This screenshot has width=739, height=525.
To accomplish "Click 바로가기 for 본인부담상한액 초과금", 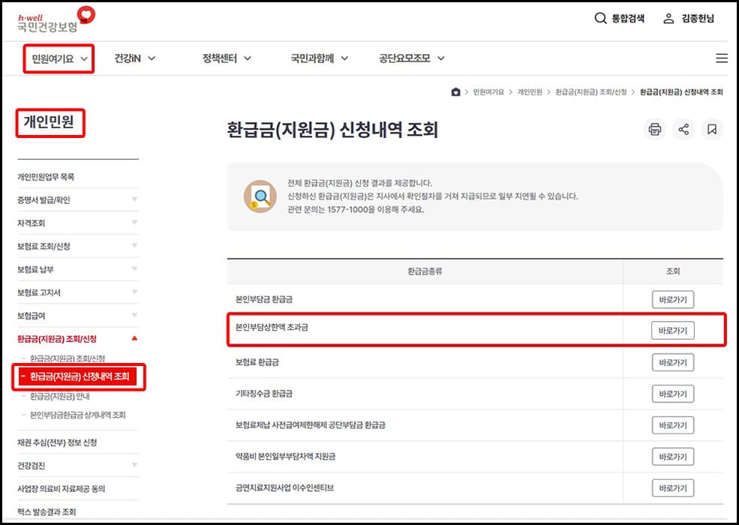I will [x=674, y=330].
